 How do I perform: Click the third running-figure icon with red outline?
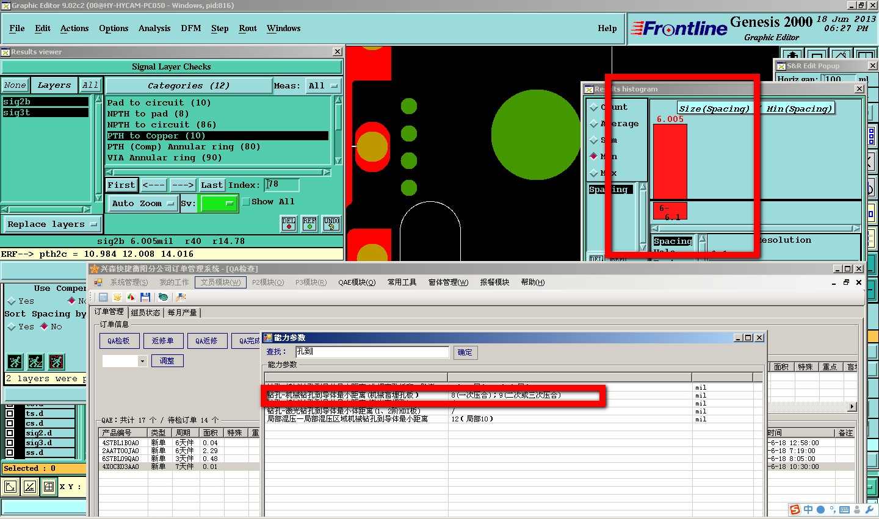[x=57, y=362]
